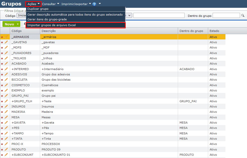Edit the _MDFS group with pencil icon
This screenshot has height=158, width=247.
click(x=6, y=47)
